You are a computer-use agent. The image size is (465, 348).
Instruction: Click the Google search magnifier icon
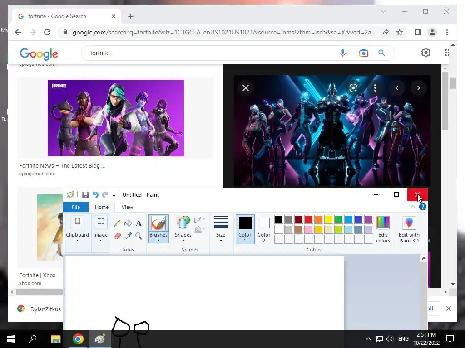[381, 53]
